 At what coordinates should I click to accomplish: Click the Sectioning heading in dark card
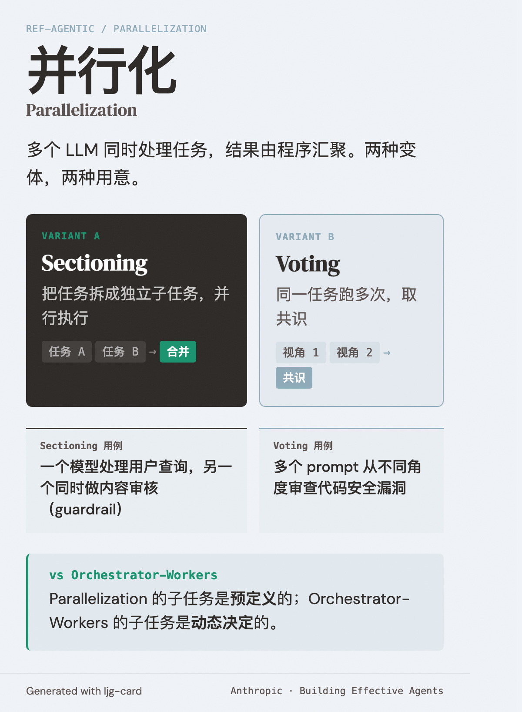tap(94, 263)
